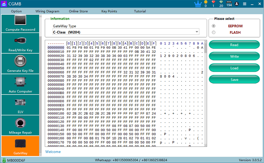The width and height of the screenshot is (264, 163).
Task: Click the highlighted 00000000 address row
Action: point(56,47)
